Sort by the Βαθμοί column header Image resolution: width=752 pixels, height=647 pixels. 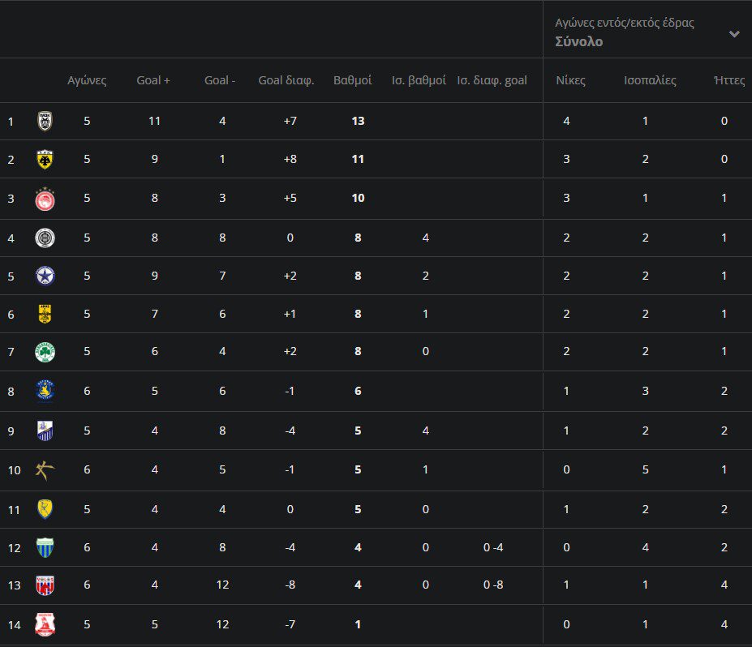tap(353, 80)
